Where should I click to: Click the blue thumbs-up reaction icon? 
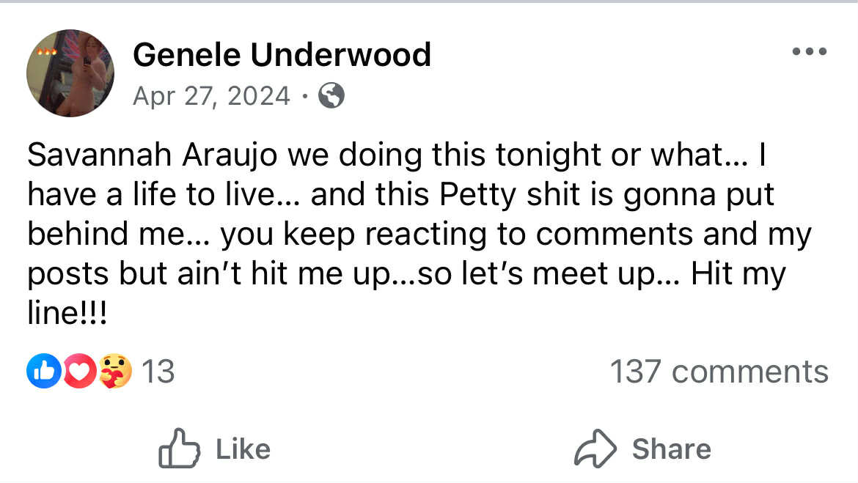point(41,371)
